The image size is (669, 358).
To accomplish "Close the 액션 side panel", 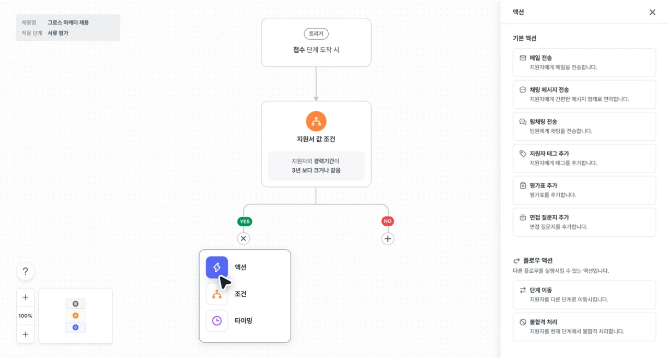I will click(652, 12).
